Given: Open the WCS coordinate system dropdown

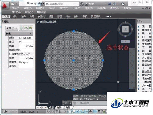Looking at the screenshot, I should coord(125,41).
